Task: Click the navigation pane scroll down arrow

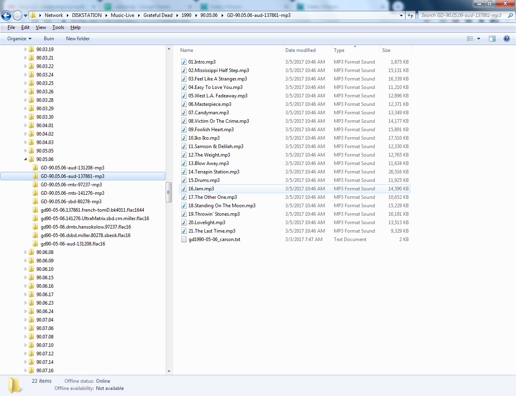Action: pyautogui.click(x=169, y=371)
